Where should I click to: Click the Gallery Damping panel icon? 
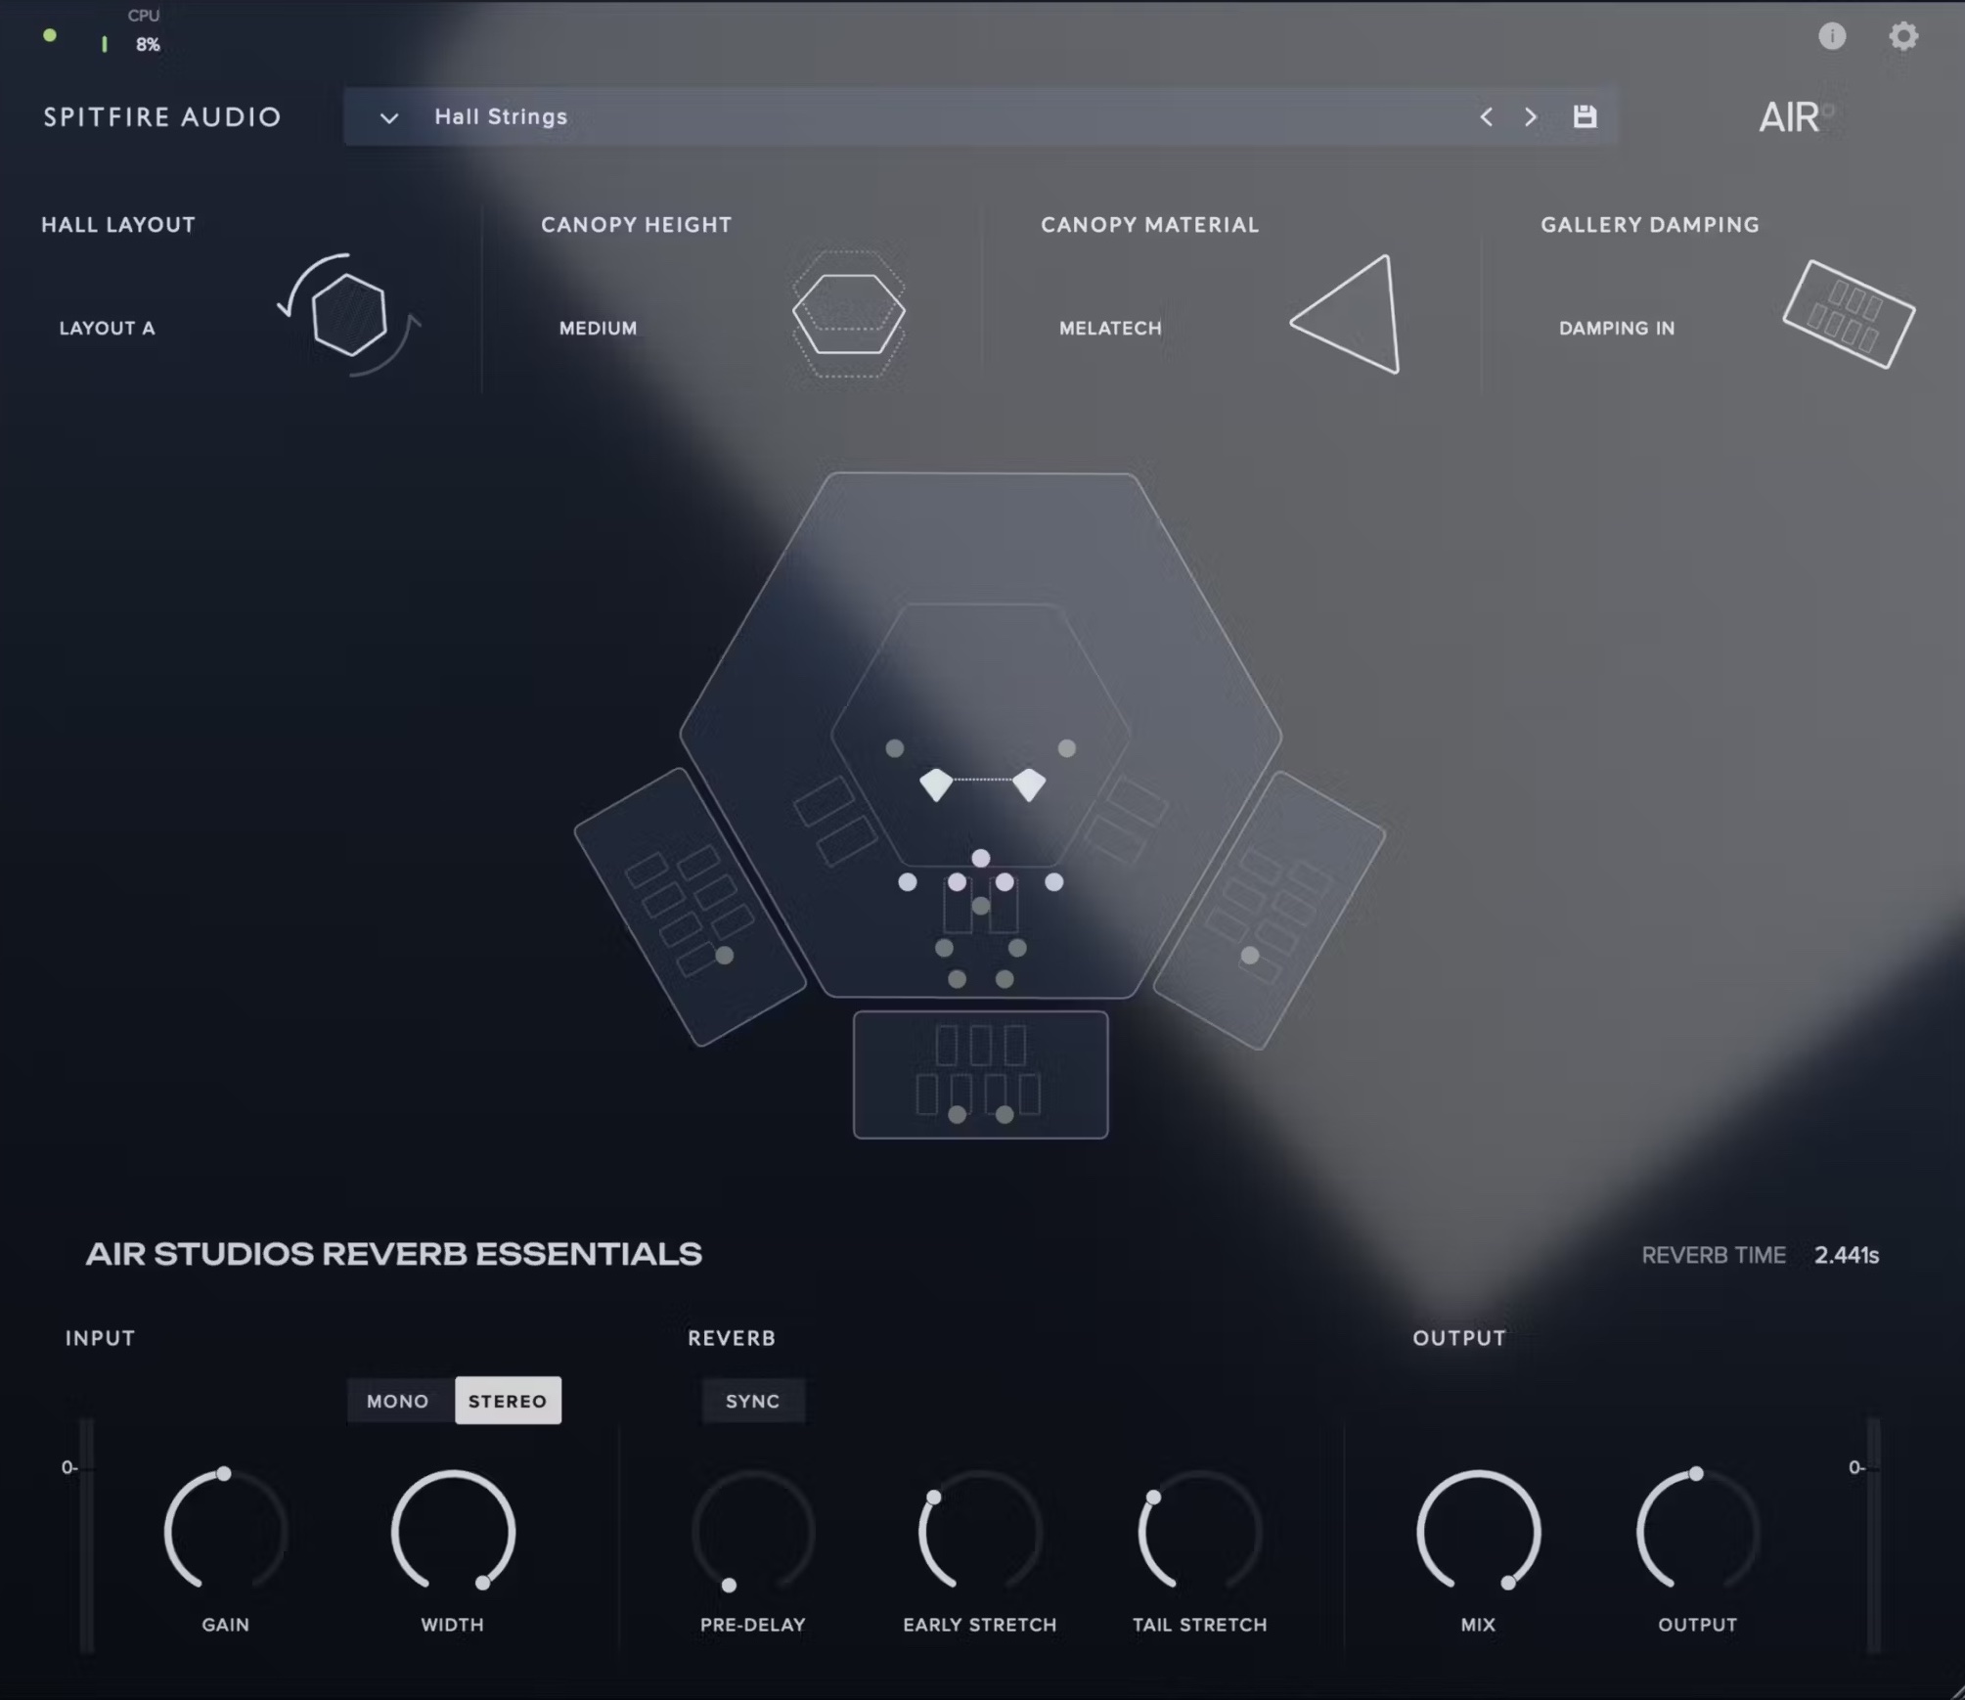[x=1849, y=314]
